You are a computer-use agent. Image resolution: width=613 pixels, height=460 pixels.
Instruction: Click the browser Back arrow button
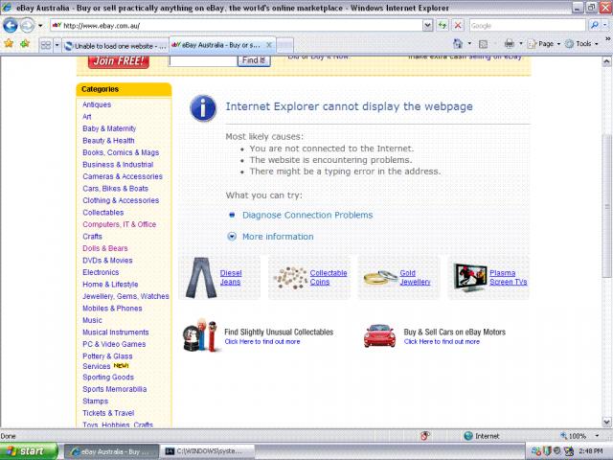11,25
